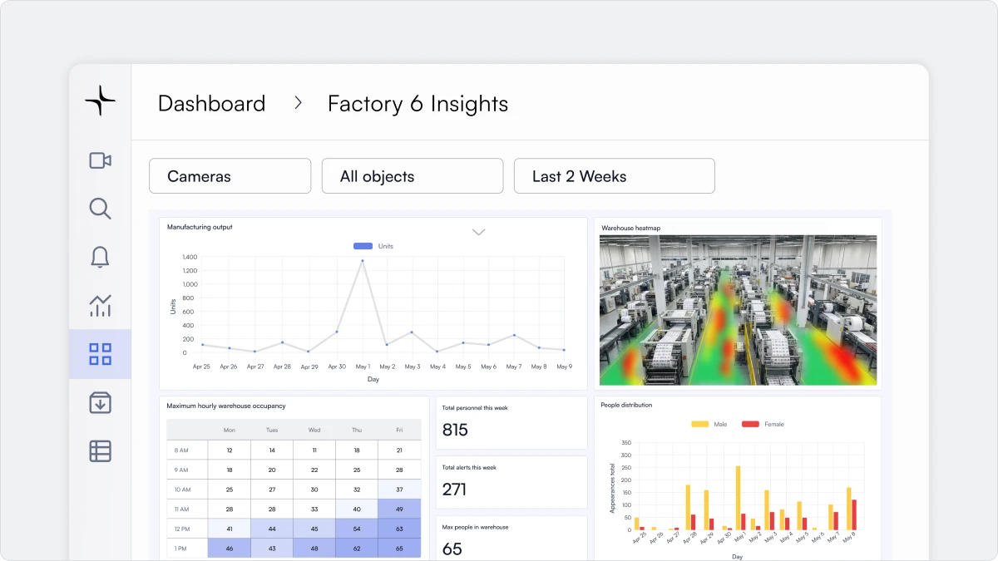Select the Search icon in the sidebar

(x=100, y=209)
